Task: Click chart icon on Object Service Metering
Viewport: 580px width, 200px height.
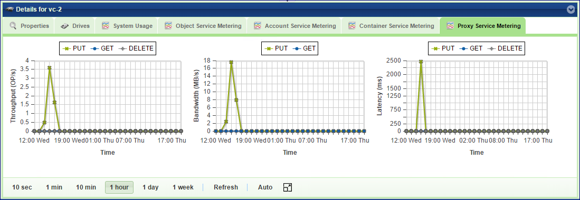Action: pyautogui.click(x=168, y=26)
